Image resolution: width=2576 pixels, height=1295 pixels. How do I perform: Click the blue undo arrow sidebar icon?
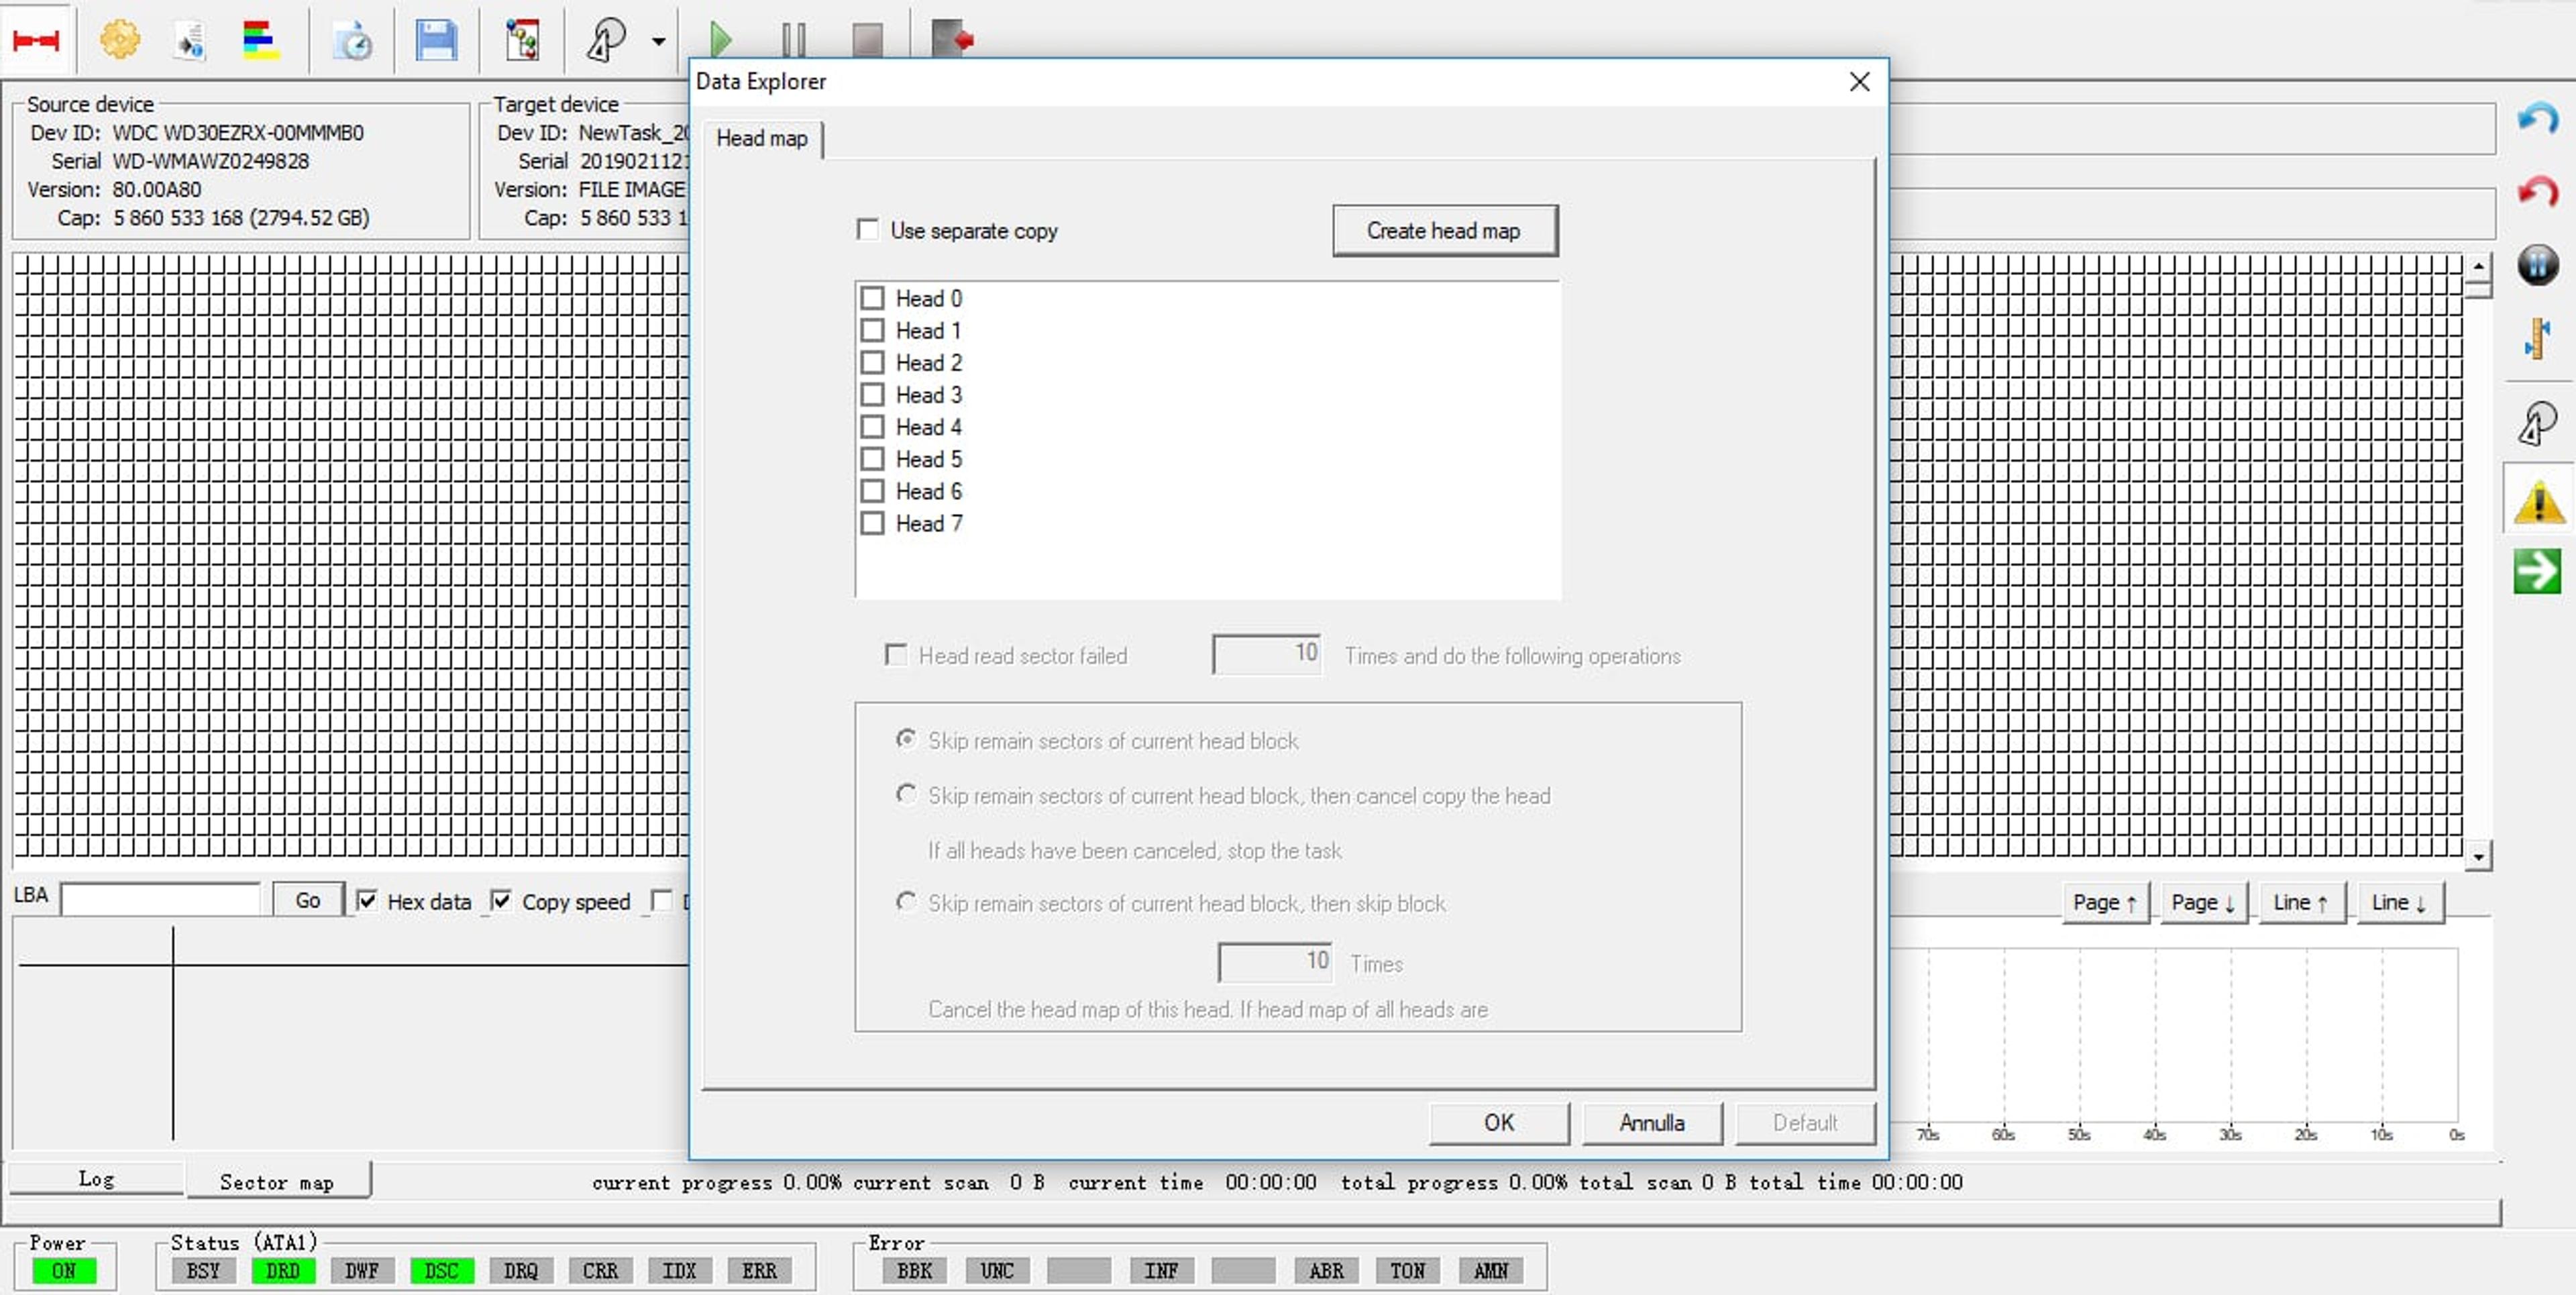(x=2538, y=119)
